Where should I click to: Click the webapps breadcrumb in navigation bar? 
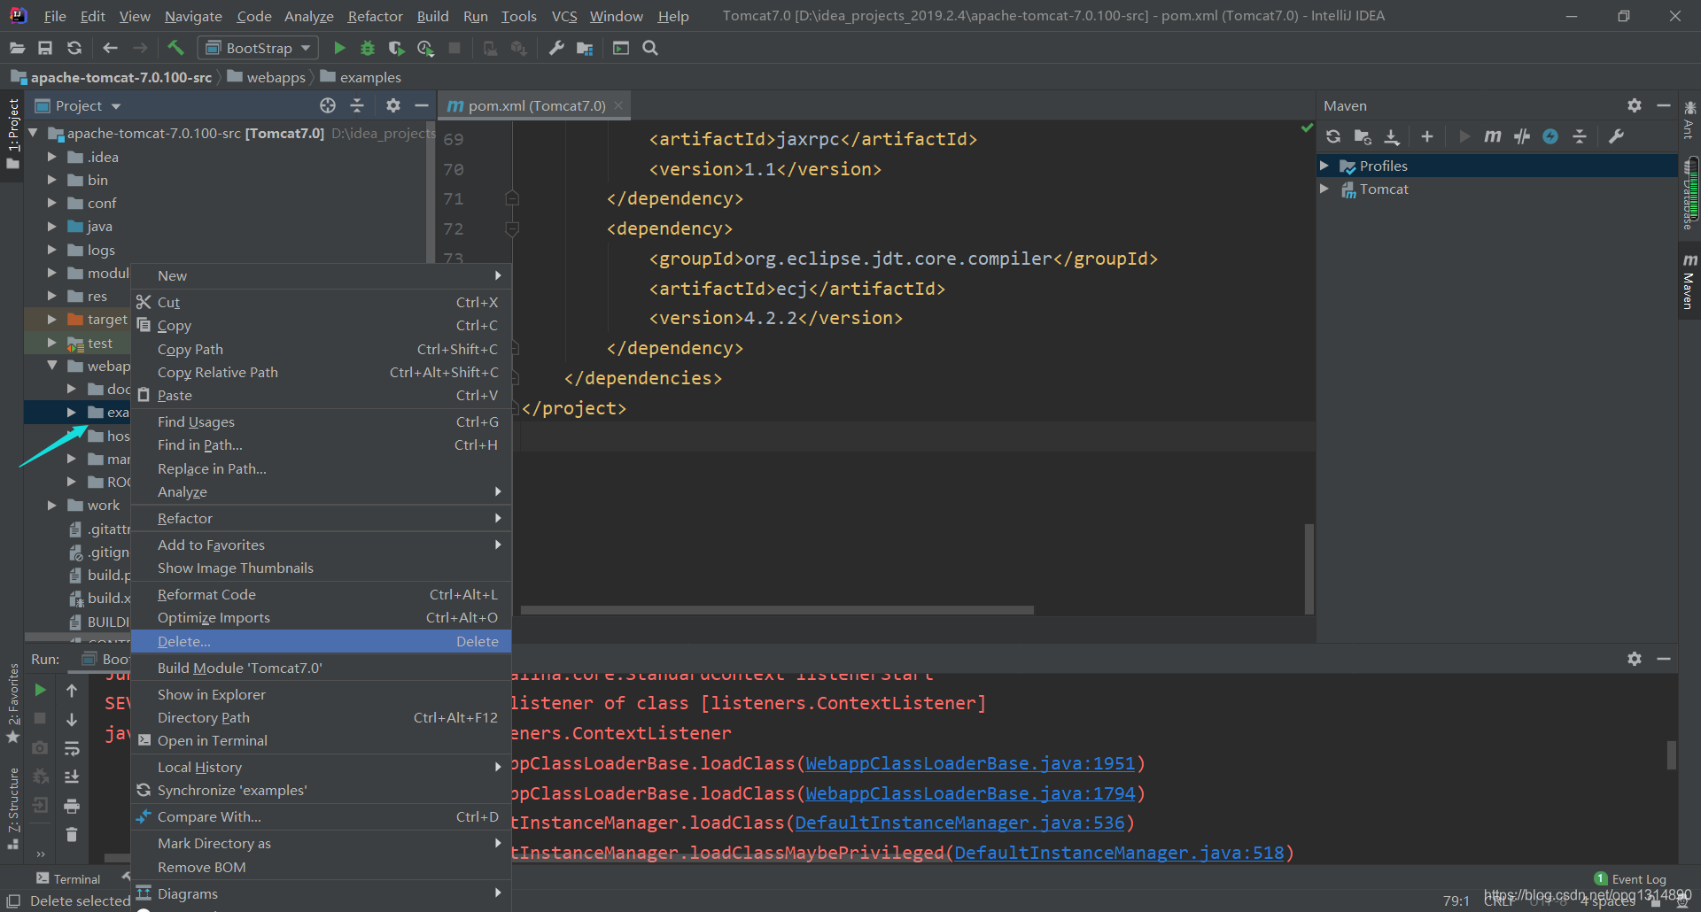click(267, 77)
